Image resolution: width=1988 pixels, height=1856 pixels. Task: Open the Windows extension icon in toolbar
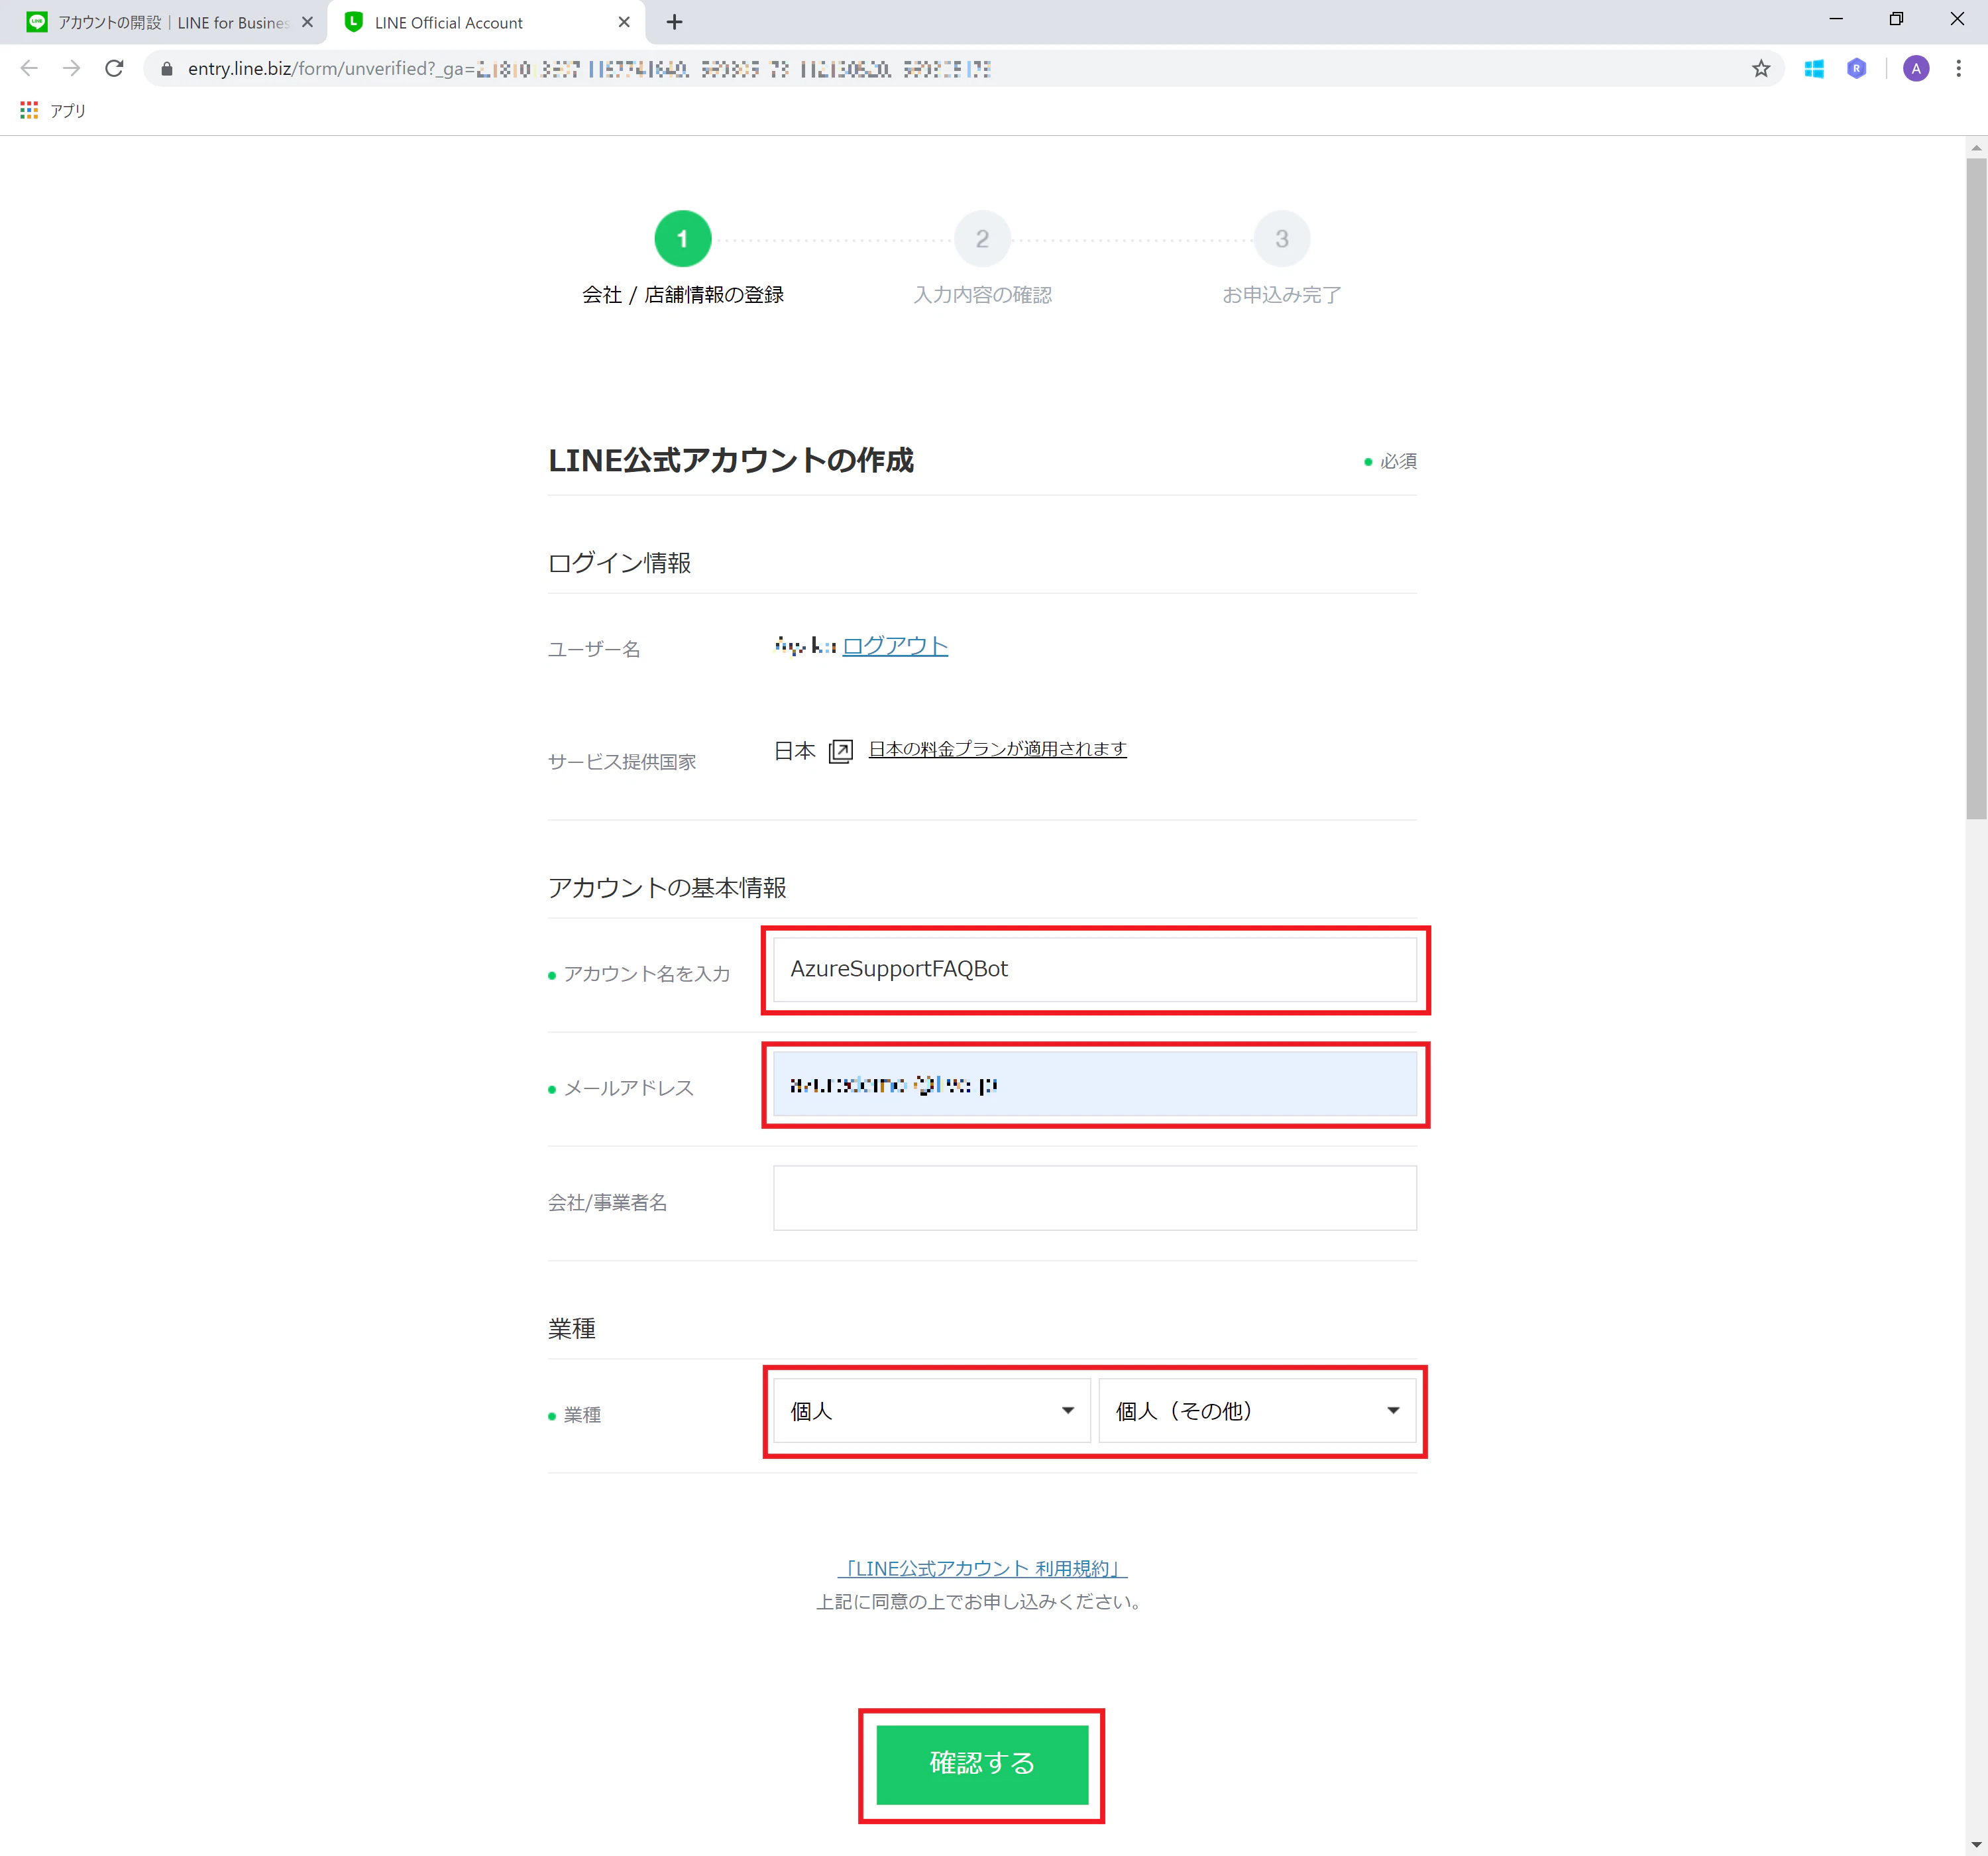[x=1813, y=68]
